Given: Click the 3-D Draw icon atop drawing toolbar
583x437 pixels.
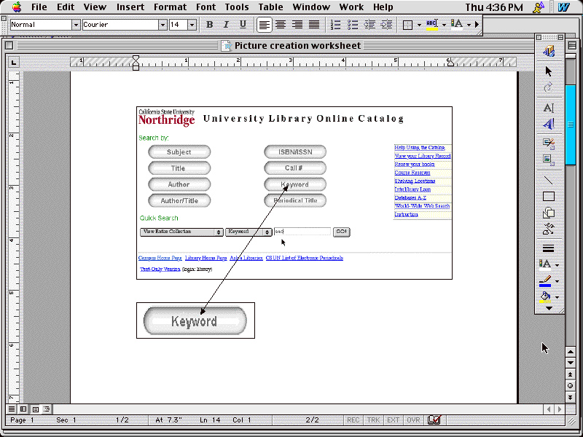Looking at the screenshot, I should (549, 51).
